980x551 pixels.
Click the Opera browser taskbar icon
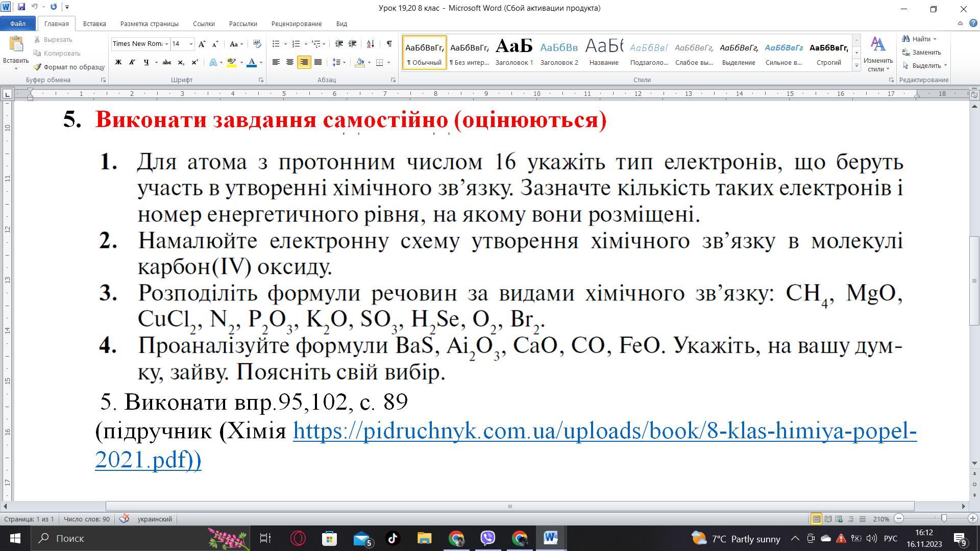click(x=298, y=538)
